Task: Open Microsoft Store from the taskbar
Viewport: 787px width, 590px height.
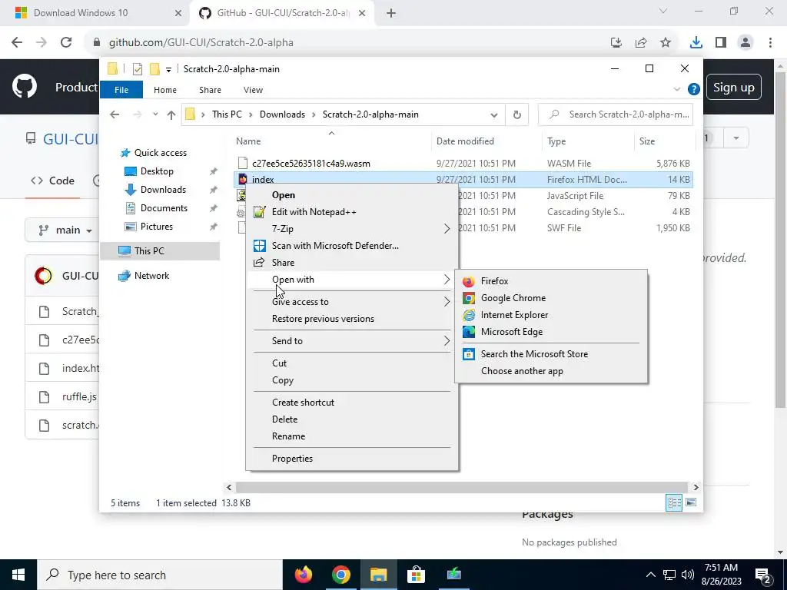Action: pyautogui.click(x=416, y=575)
